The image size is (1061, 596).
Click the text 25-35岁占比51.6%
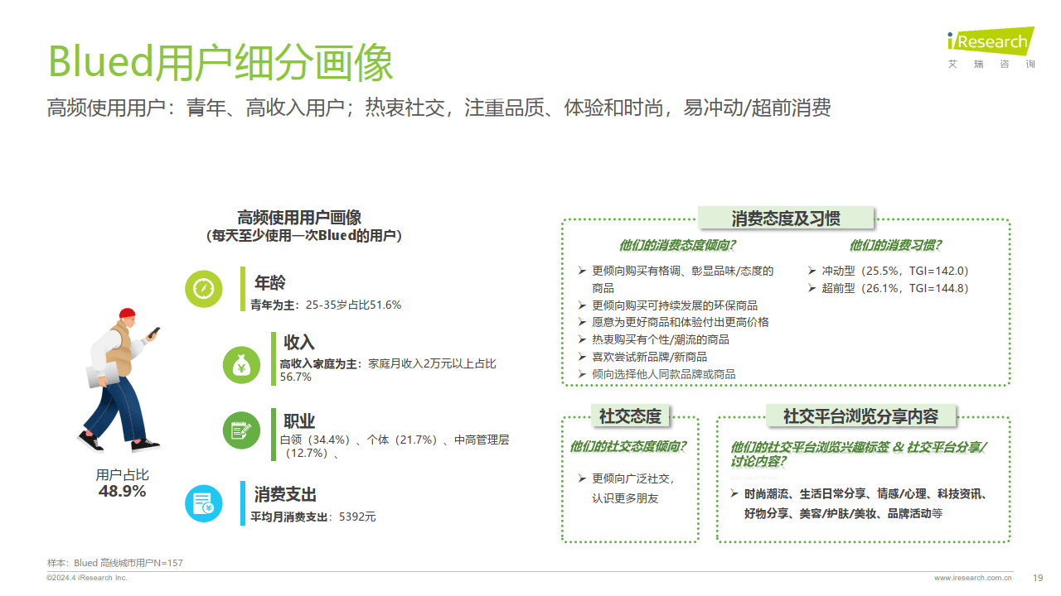coord(353,305)
